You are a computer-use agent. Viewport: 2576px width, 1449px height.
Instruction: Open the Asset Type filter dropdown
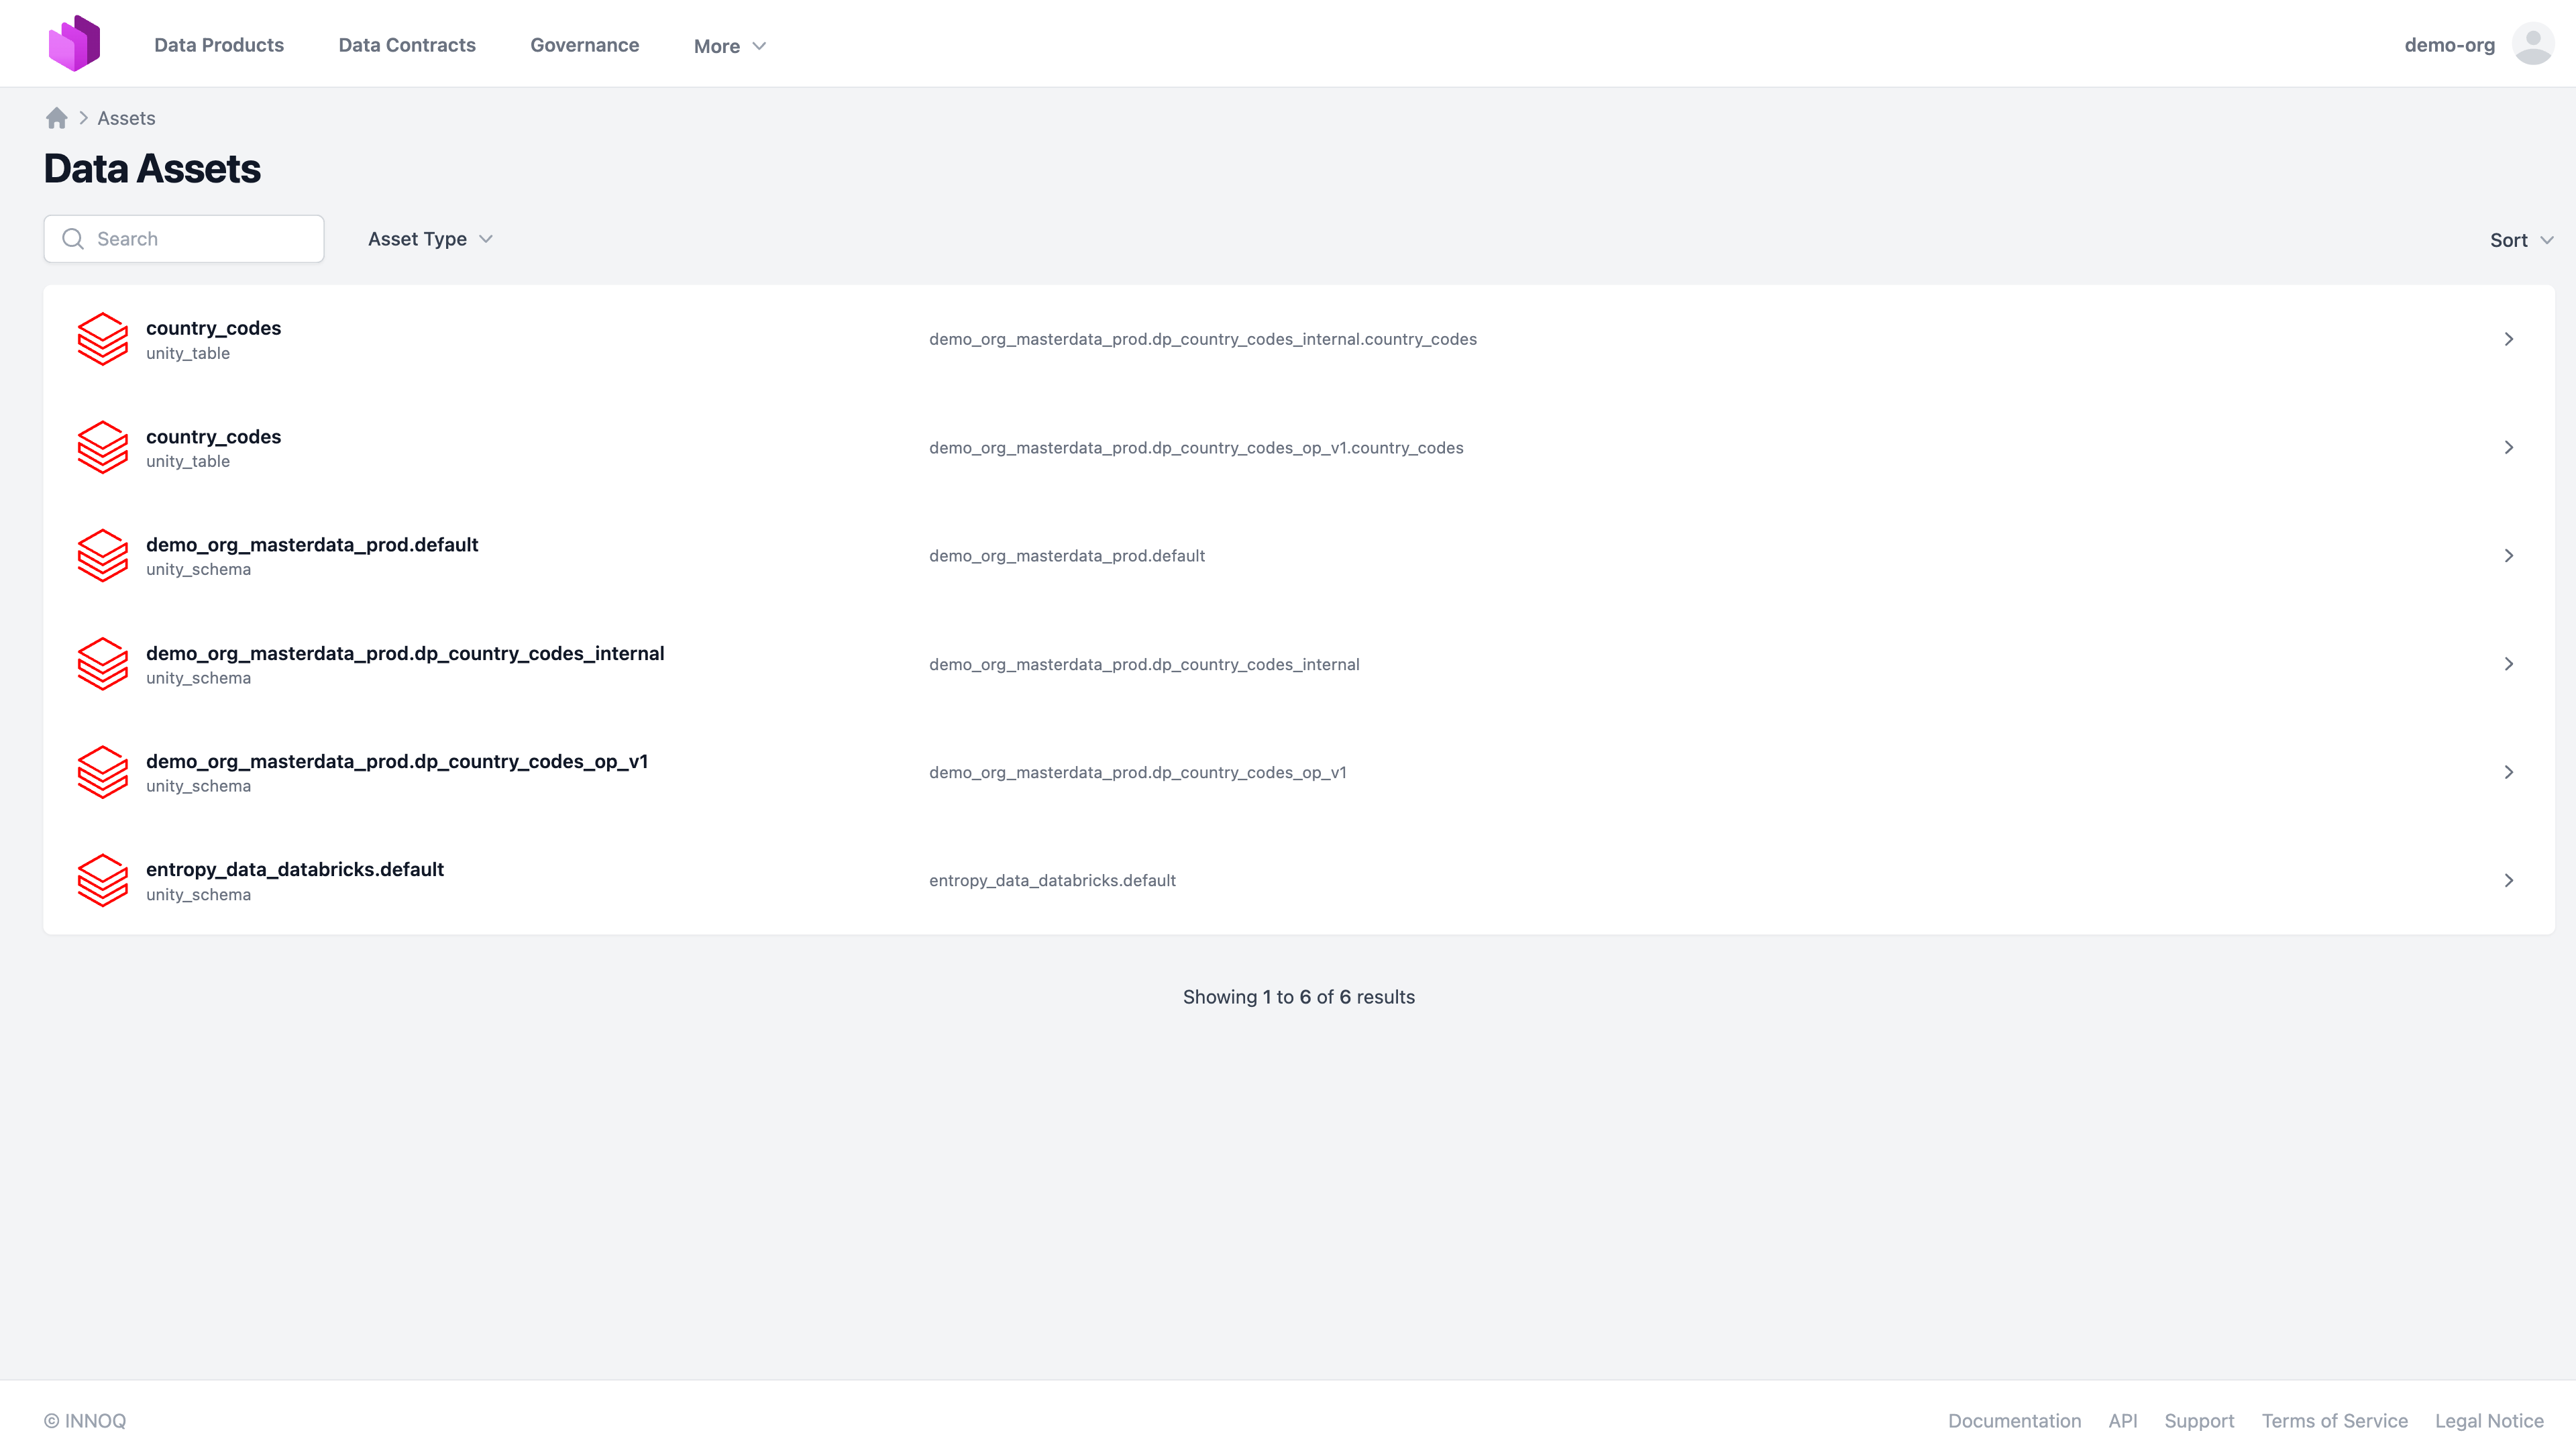430,239
